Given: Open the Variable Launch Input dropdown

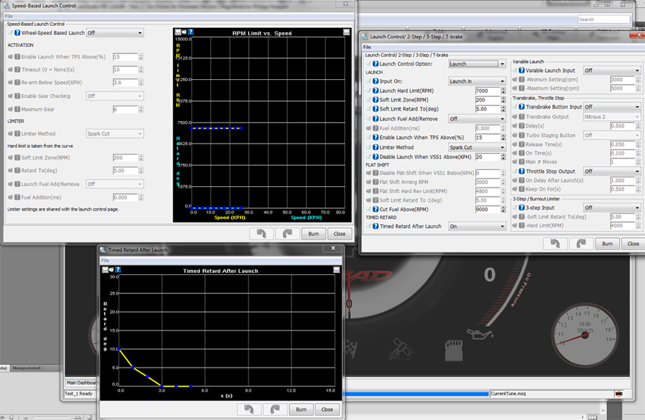Looking at the screenshot, I should 611,71.
